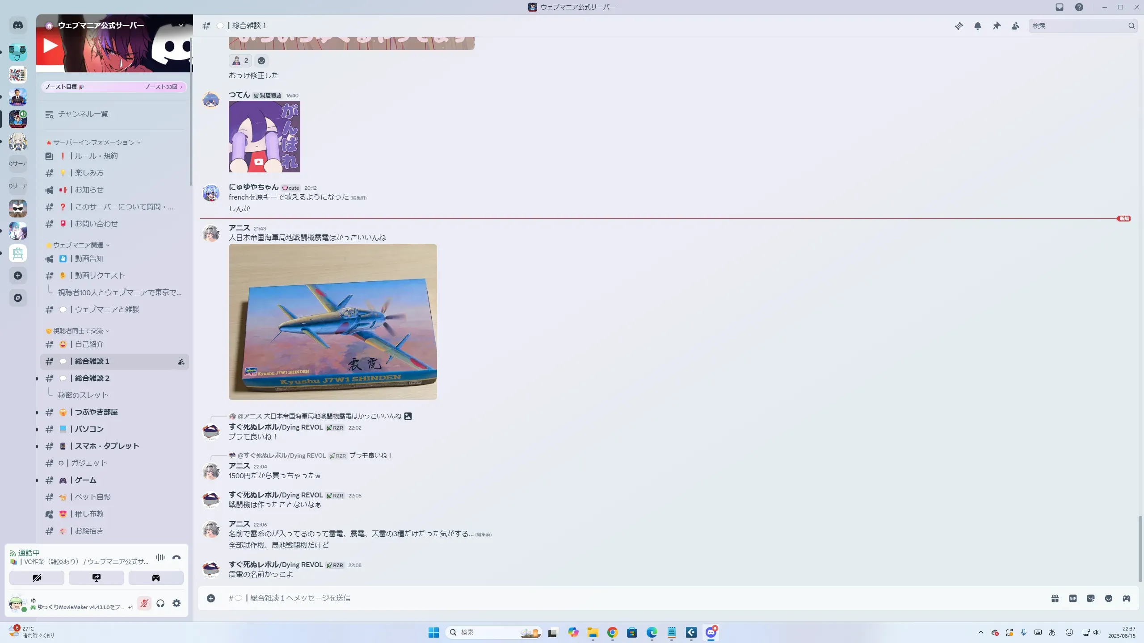Open the 総合雑談 2 channel
1144x643 pixels.
tap(92, 378)
